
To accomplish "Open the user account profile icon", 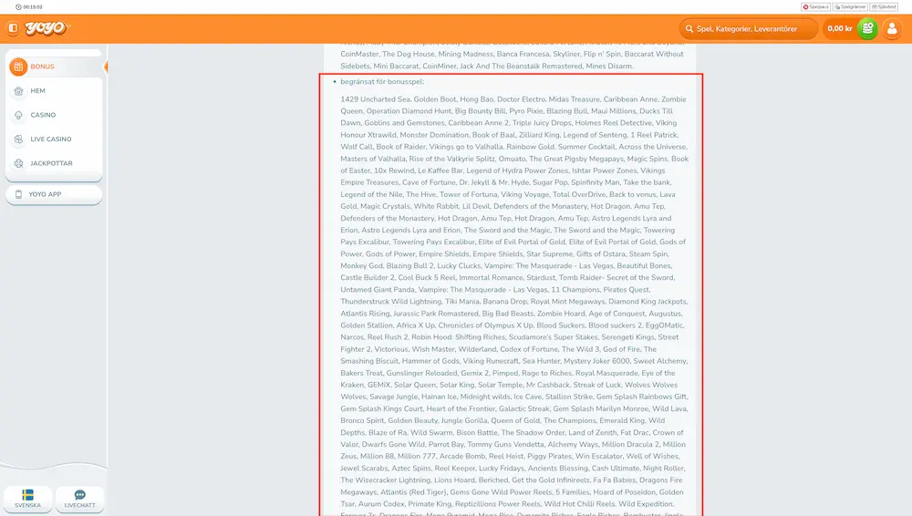I will (x=892, y=28).
